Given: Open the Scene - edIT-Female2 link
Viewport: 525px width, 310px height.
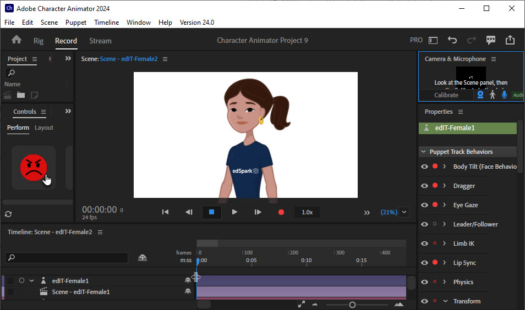Looking at the screenshot, I should (x=129, y=59).
